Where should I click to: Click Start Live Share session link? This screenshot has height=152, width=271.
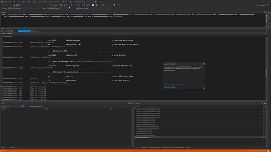click(x=179, y=85)
